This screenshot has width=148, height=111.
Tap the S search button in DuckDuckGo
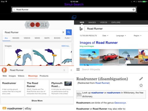(x=64, y=70)
